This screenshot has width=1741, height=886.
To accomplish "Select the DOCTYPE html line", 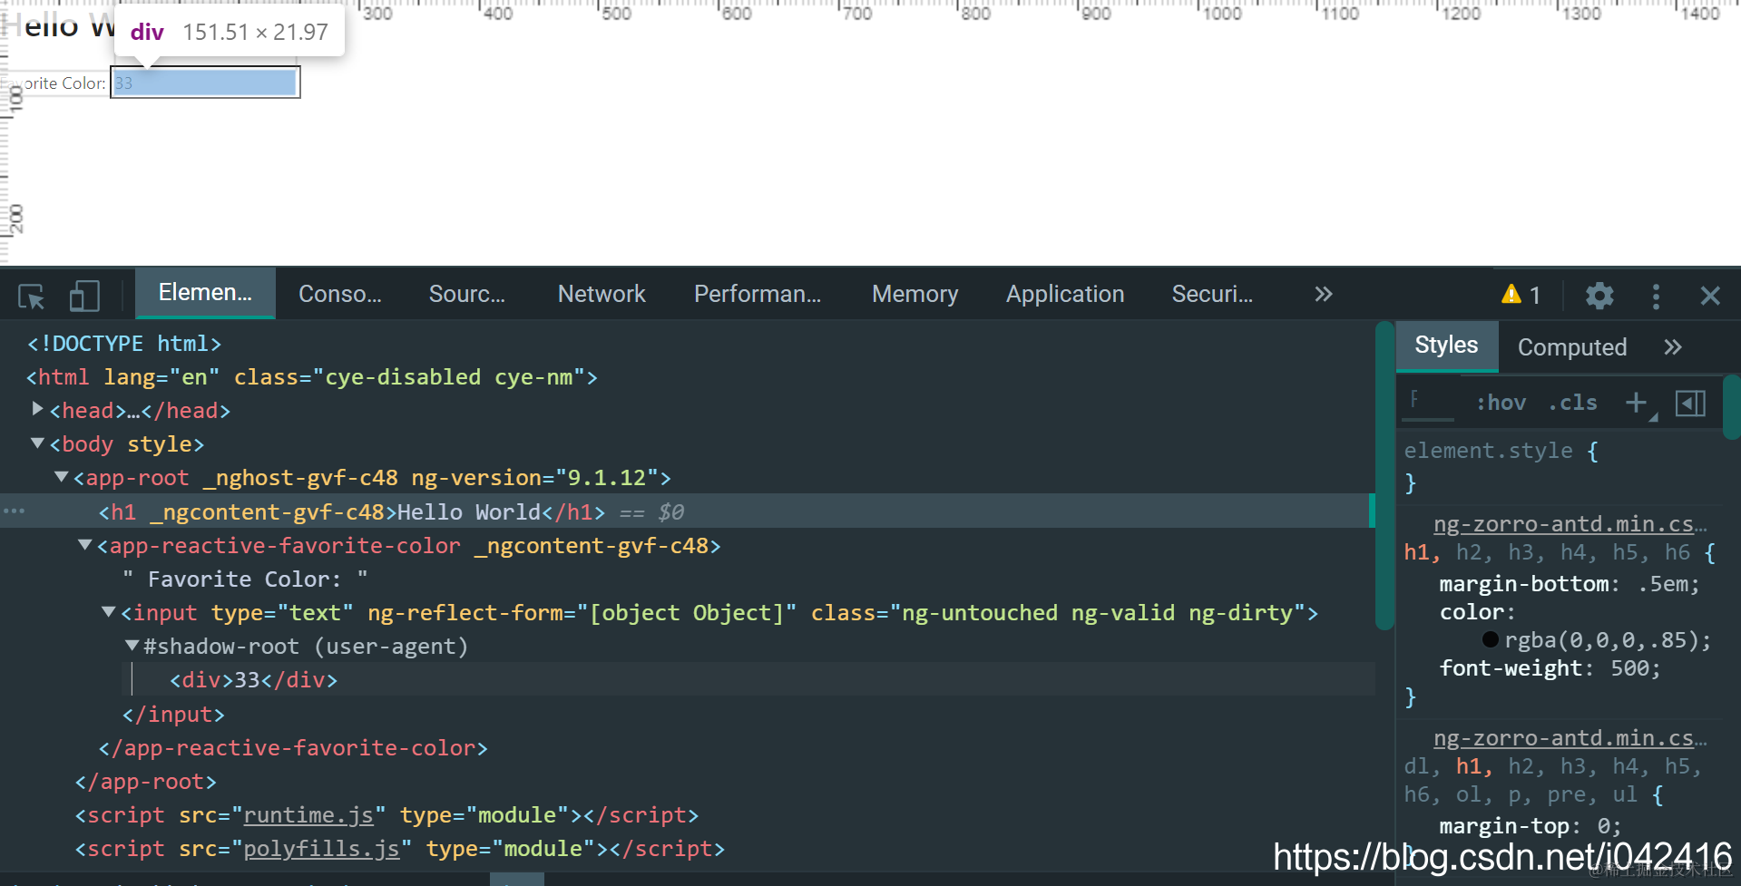I will point(124,344).
